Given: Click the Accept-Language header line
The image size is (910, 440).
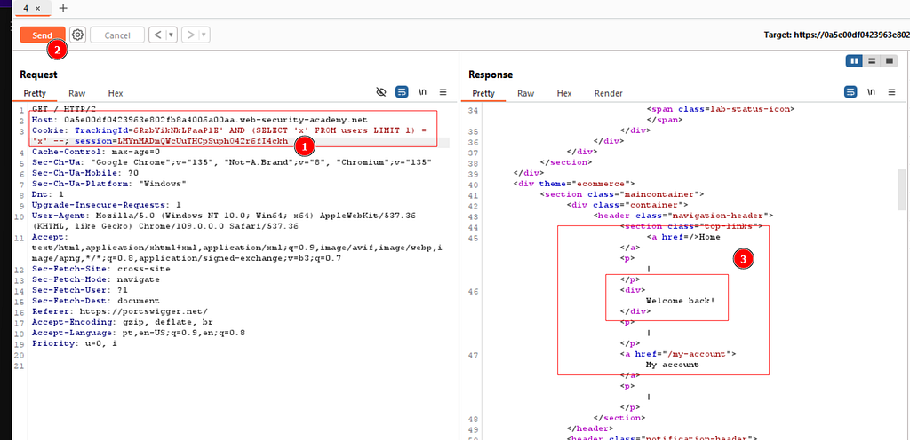Looking at the screenshot, I should [139, 333].
